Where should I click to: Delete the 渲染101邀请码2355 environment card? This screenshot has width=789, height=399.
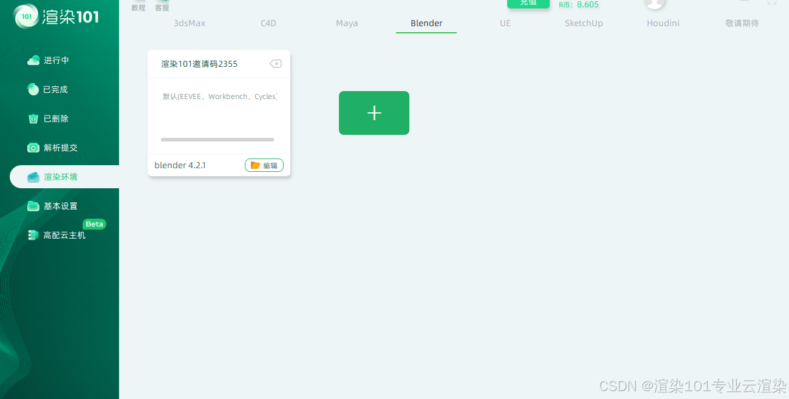276,64
